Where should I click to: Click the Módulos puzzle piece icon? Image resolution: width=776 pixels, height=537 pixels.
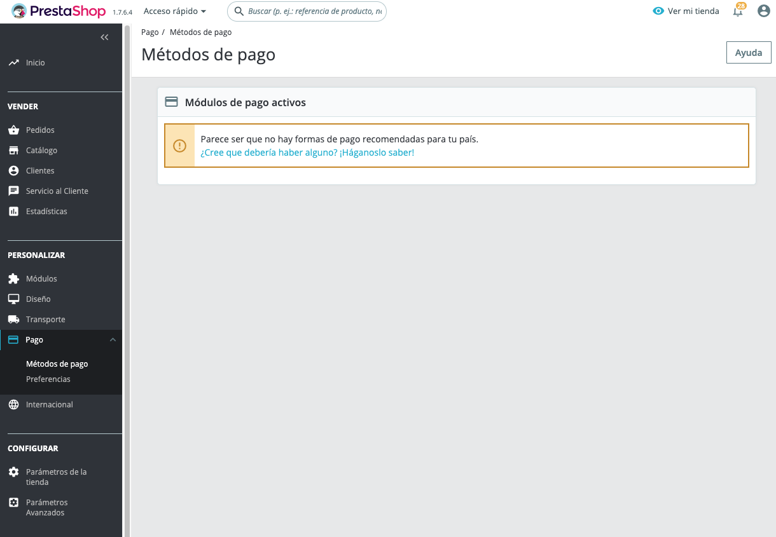click(13, 279)
